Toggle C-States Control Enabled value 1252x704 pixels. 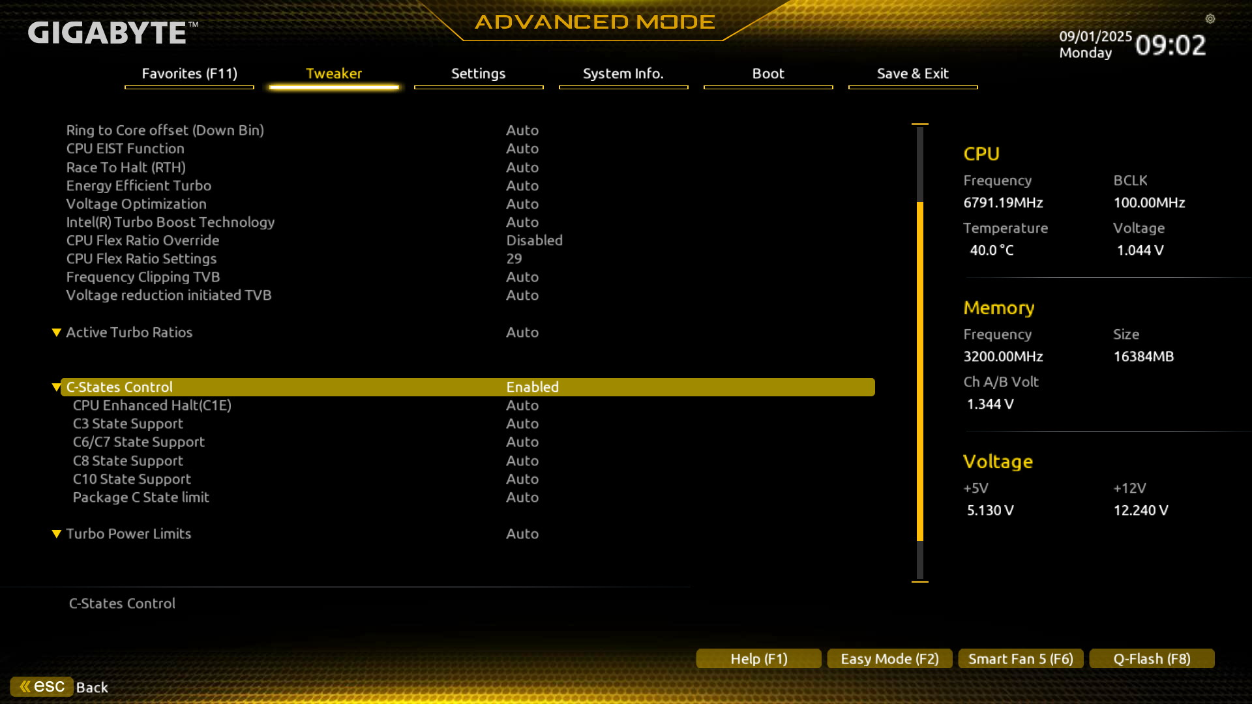pyautogui.click(x=532, y=387)
